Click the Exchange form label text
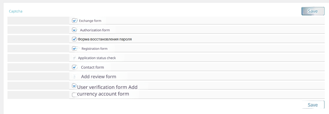The height and width of the screenshot is (114, 329). [x=90, y=21]
